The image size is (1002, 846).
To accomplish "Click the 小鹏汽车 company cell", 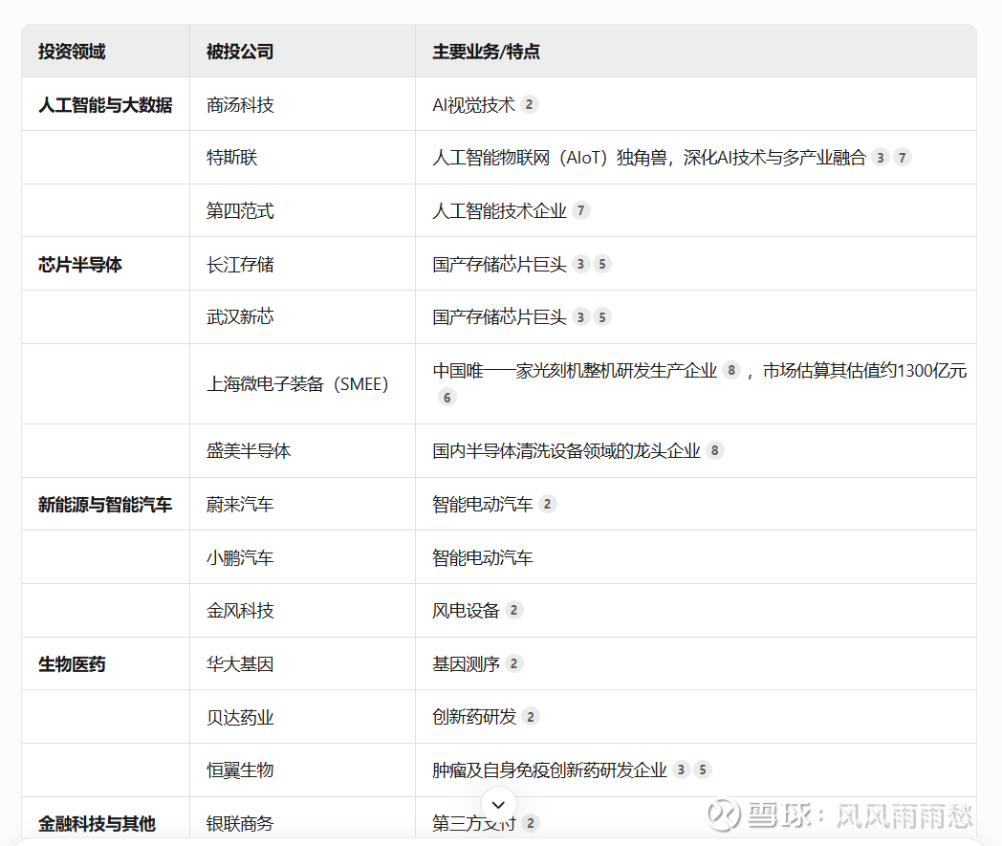I will pos(302,557).
